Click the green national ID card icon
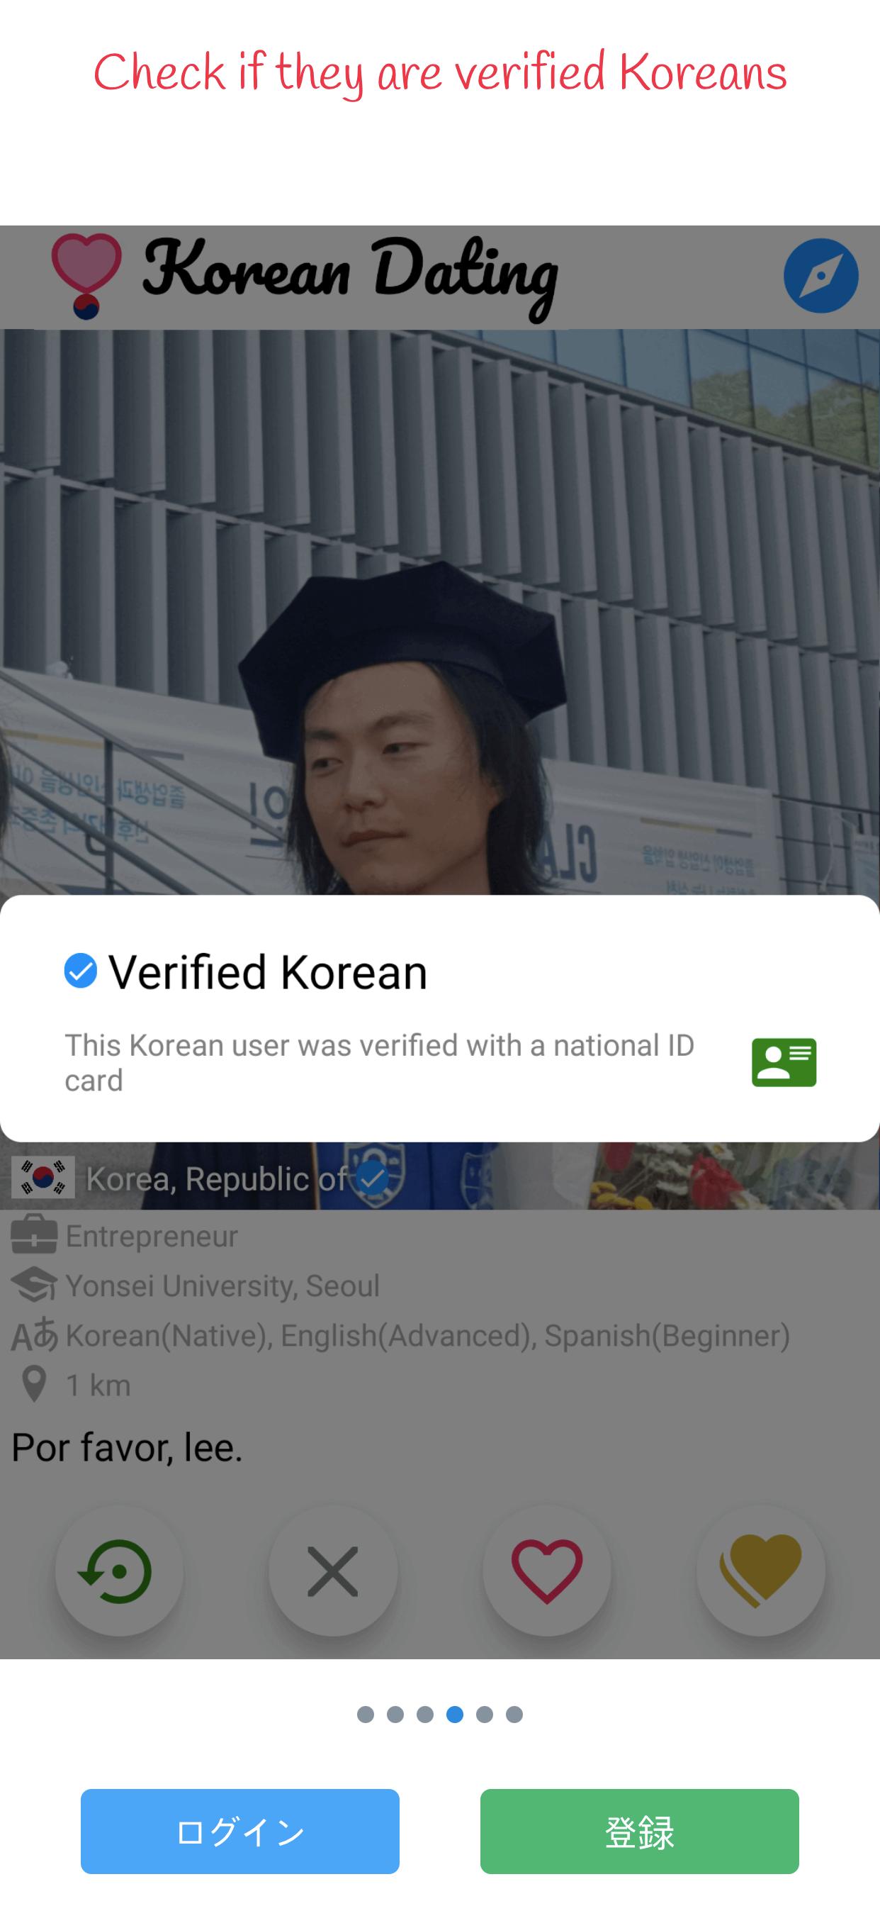880x1906 pixels. pyautogui.click(x=784, y=1062)
